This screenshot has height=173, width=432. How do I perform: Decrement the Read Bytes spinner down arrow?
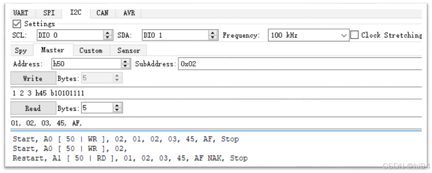(x=117, y=110)
